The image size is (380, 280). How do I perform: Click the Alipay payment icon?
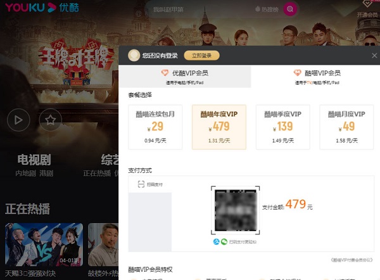(x=216, y=242)
